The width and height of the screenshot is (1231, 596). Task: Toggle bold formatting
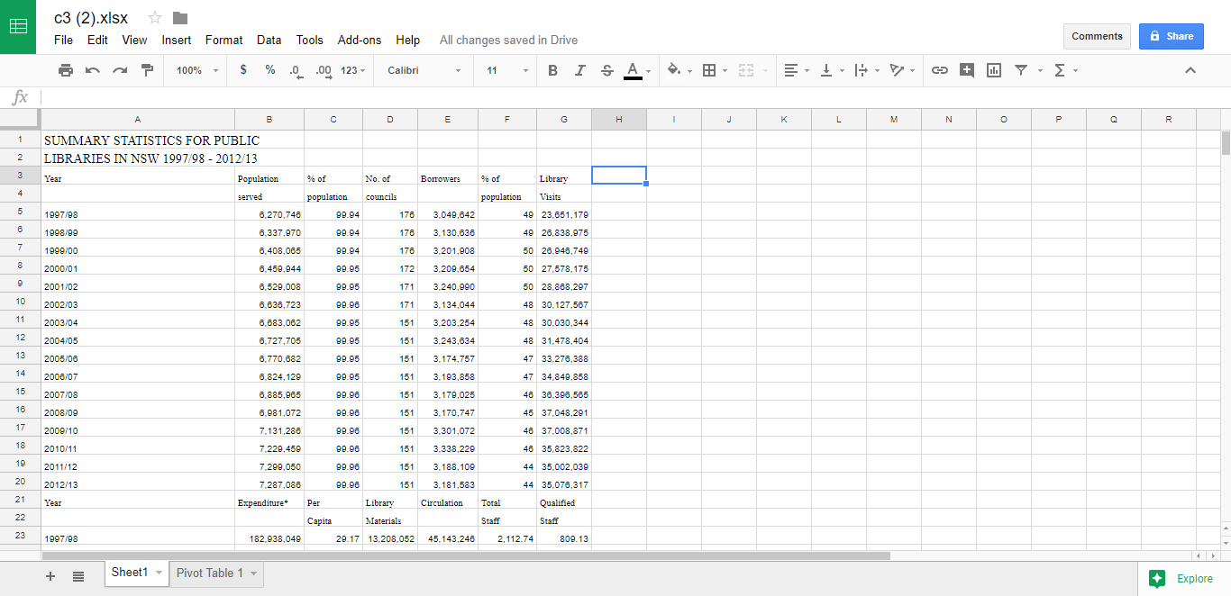pyautogui.click(x=552, y=70)
